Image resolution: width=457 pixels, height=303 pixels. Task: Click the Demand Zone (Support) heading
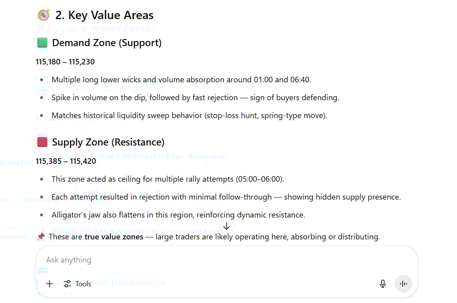point(107,43)
